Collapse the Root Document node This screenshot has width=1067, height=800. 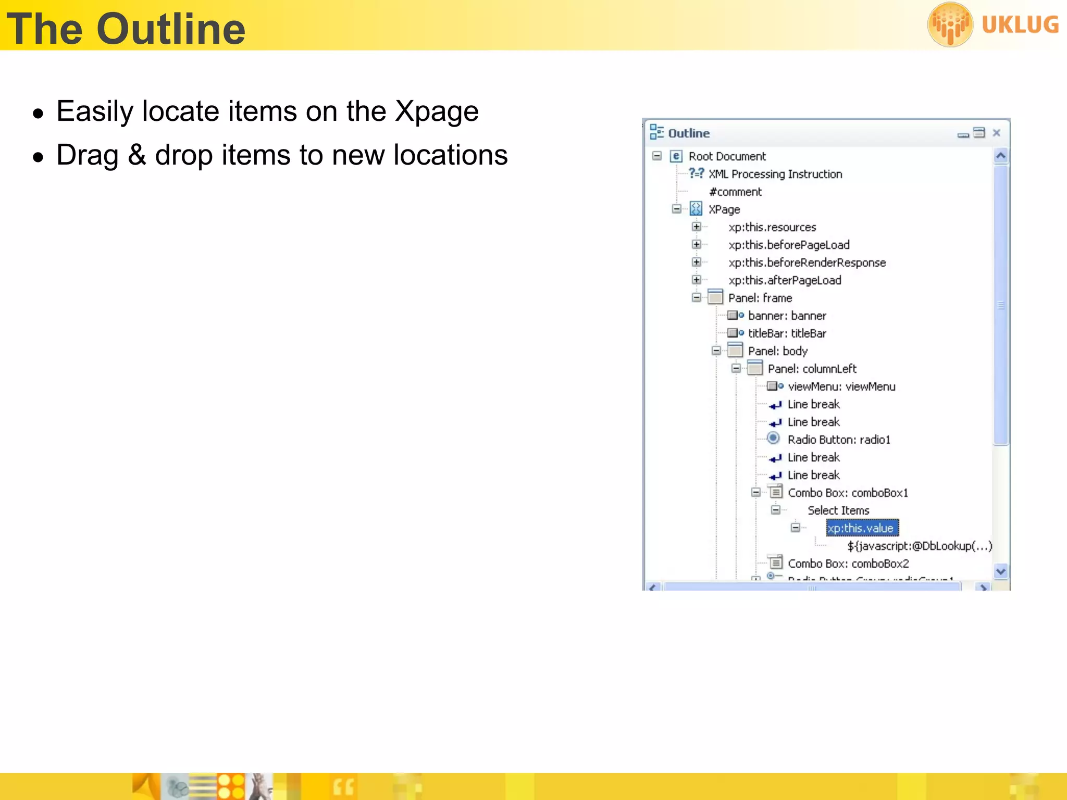(657, 156)
